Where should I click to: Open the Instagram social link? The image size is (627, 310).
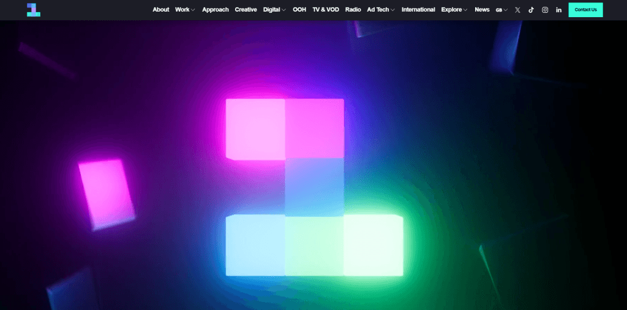click(545, 10)
